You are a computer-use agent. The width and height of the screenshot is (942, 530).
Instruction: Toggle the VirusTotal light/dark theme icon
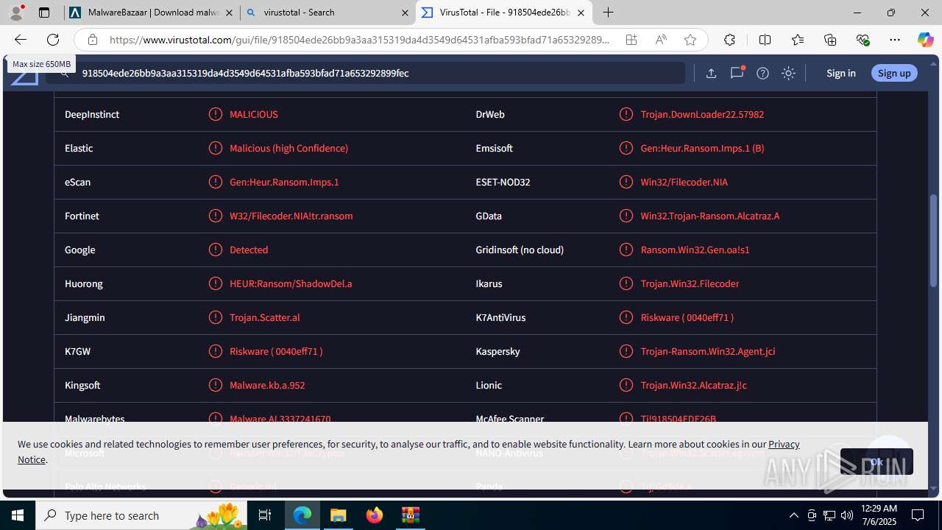788,73
